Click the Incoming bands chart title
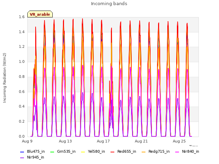 pos(109,4)
